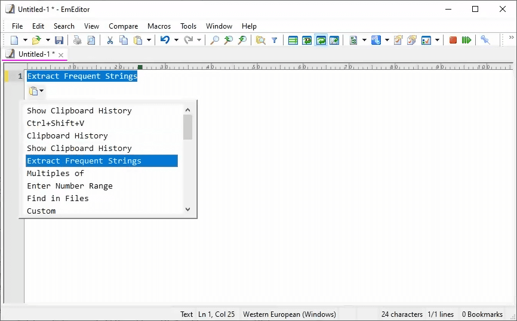This screenshot has width=517, height=321.
Task: Expand the configuration selector dropdown arrow
Action: [364, 40]
